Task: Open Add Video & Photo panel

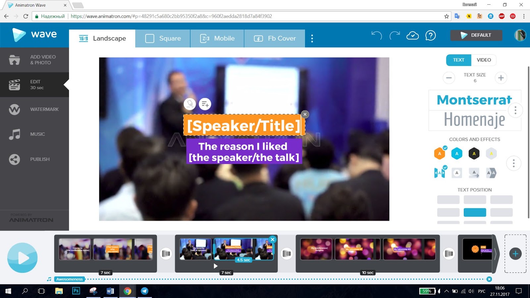Action: (x=34, y=60)
